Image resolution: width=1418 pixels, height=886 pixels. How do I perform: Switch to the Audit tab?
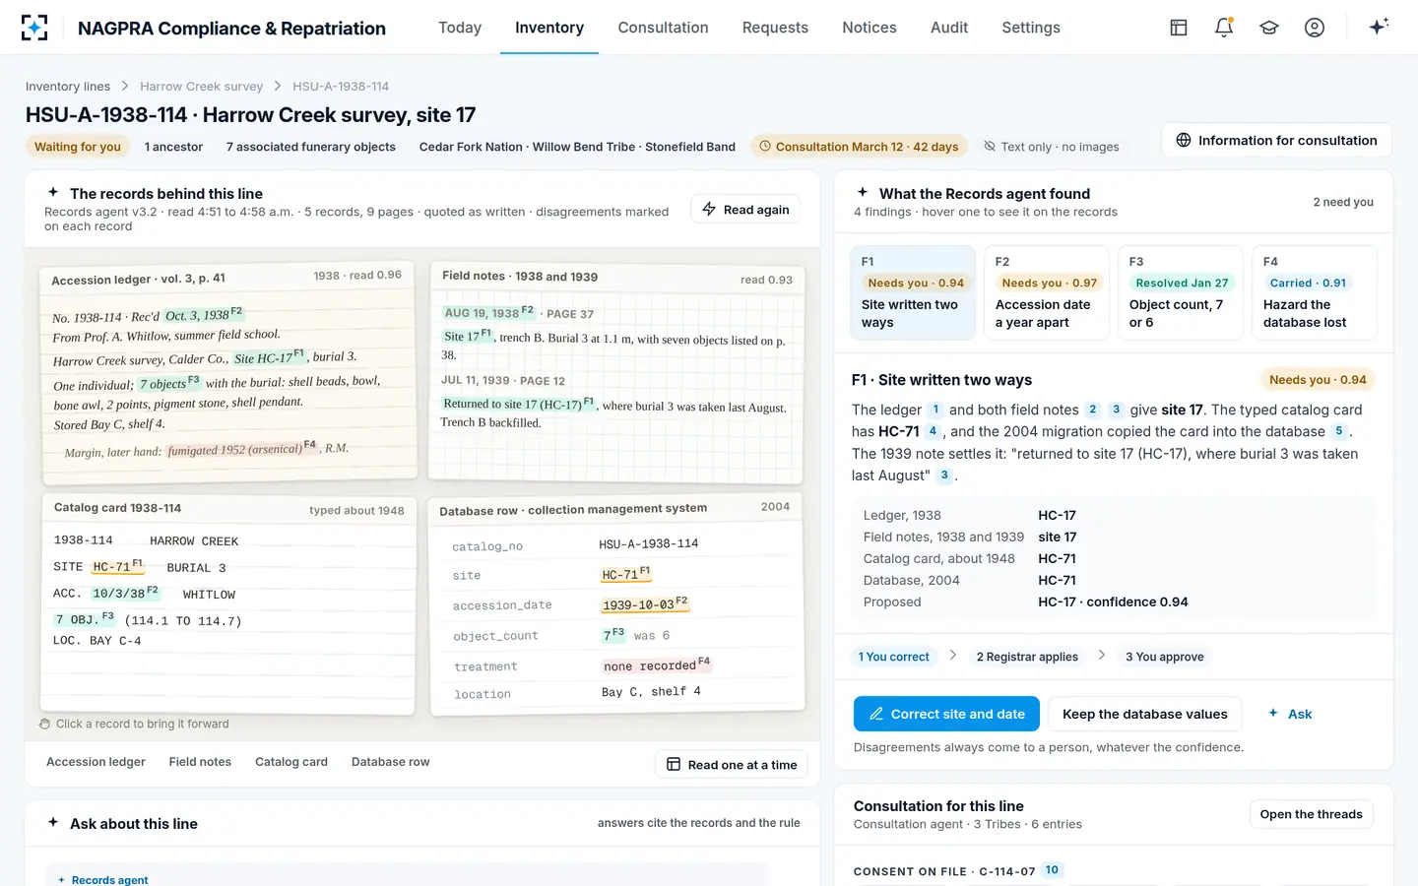(949, 28)
